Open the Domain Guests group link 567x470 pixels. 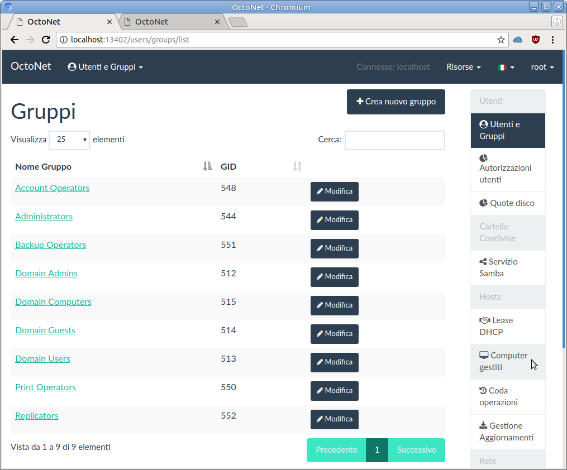point(45,330)
